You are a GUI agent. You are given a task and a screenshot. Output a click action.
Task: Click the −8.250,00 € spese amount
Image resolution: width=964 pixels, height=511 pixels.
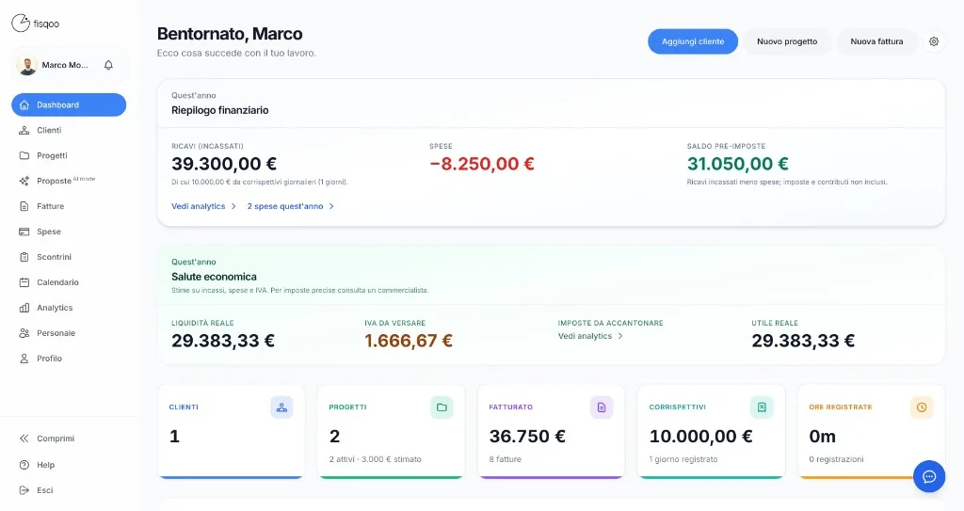click(x=481, y=164)
